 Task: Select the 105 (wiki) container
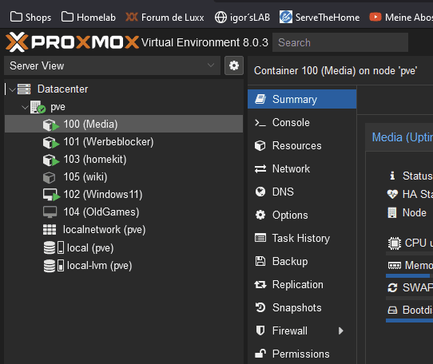coord(124,177)
